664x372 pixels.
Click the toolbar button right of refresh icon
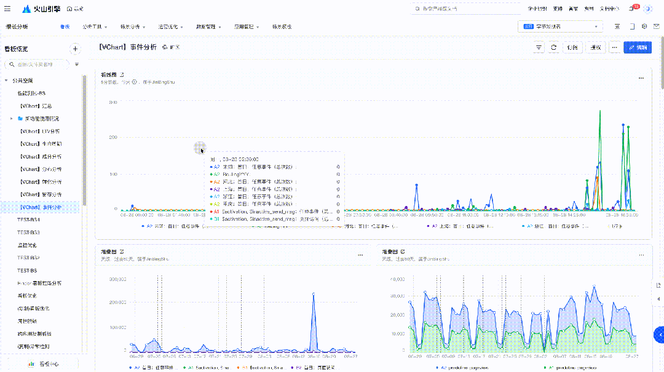pos(572,47)
